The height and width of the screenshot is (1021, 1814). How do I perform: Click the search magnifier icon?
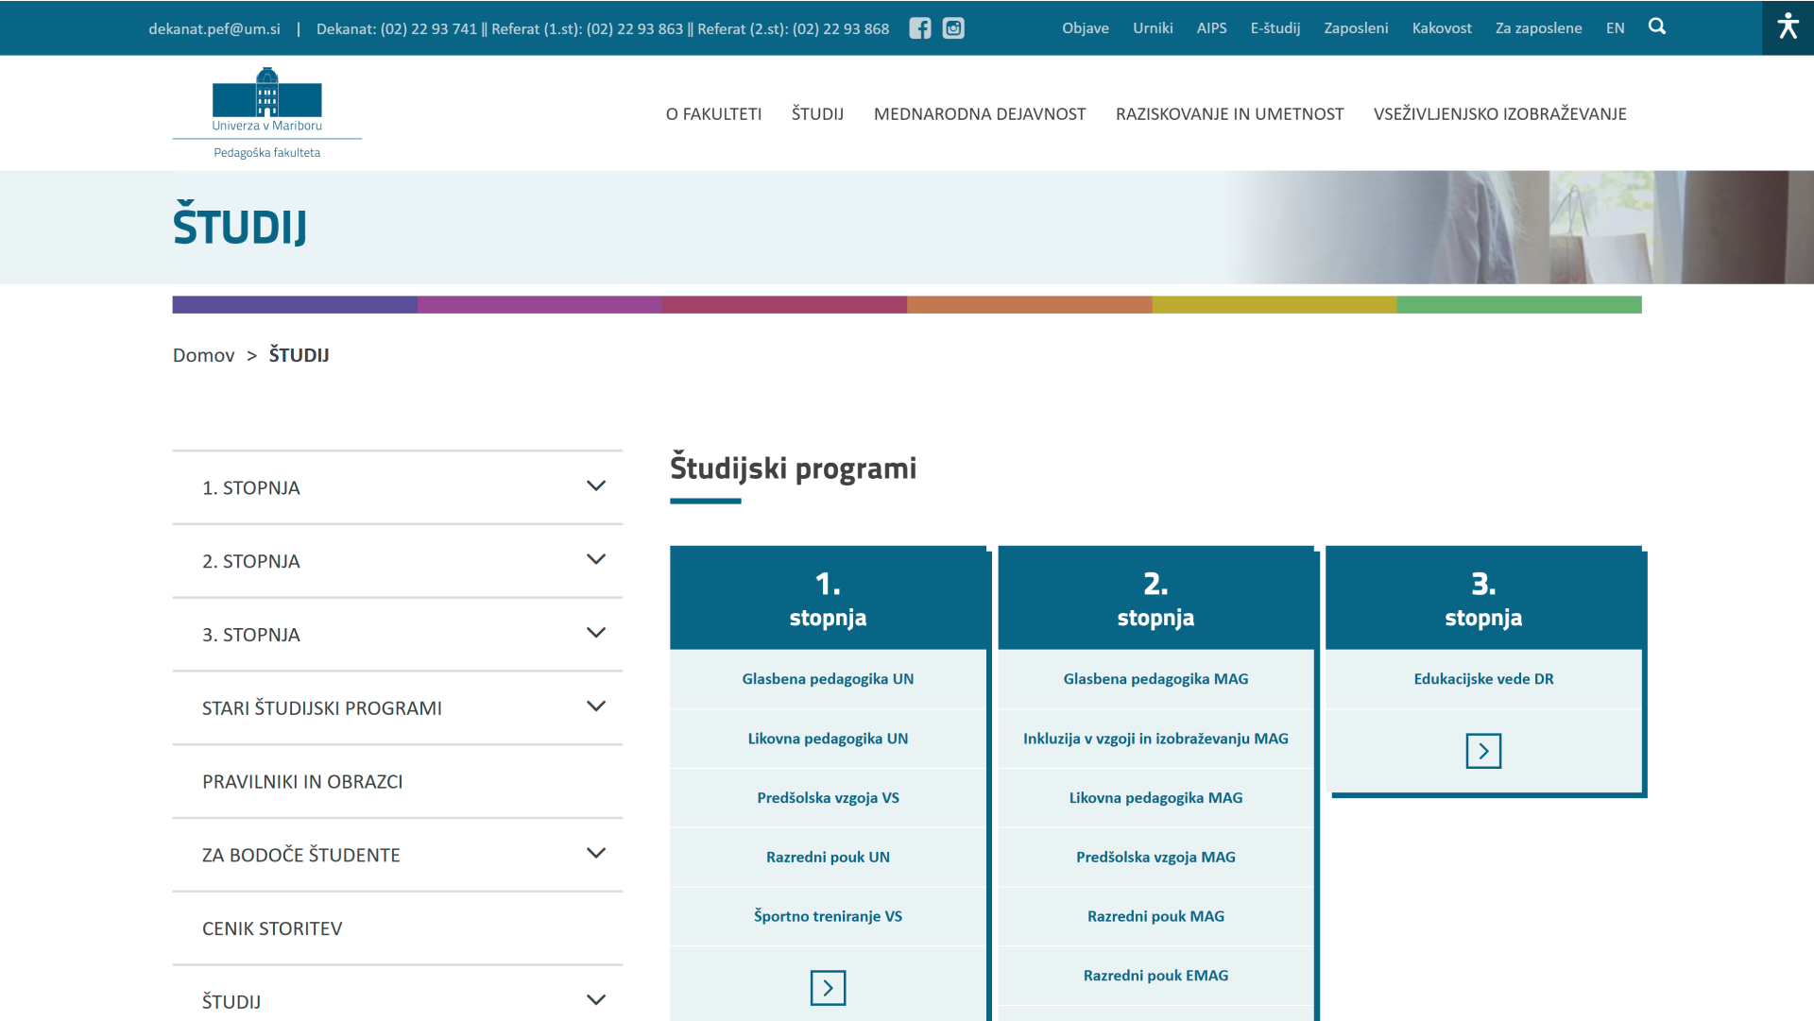(1657, 26)
